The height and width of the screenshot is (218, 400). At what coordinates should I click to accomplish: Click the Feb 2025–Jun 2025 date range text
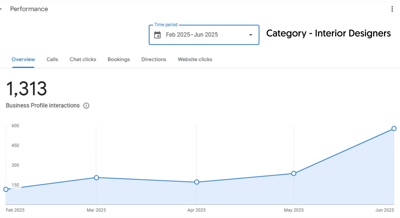[x=192, y=35]
